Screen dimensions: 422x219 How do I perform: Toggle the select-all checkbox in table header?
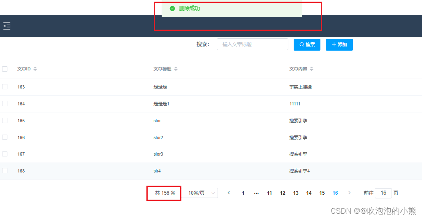coord(5,69)
